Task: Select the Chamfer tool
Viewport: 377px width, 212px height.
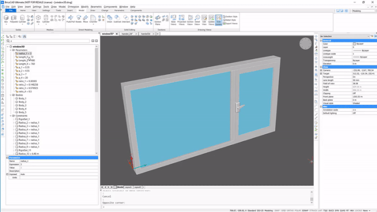Action: click(93, 19)
